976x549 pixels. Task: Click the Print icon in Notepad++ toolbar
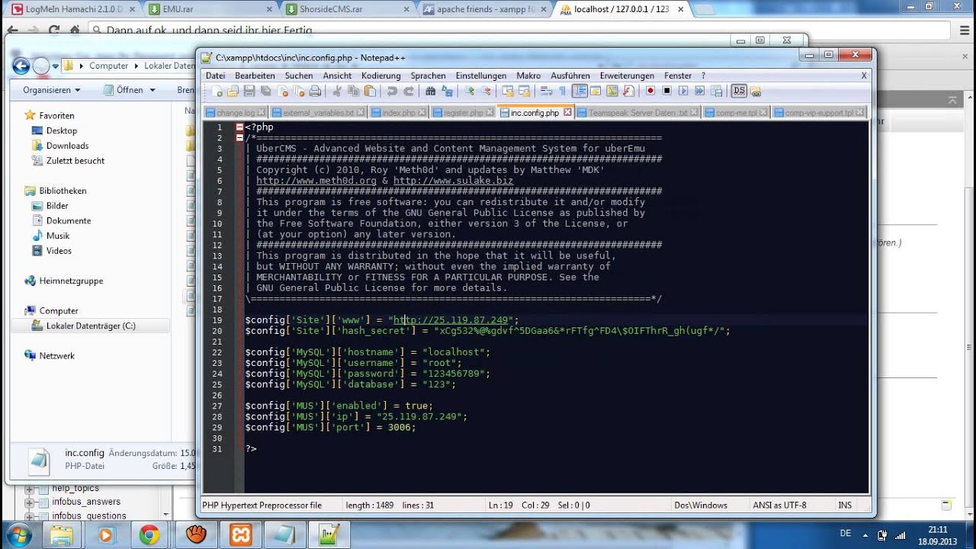tap(315, 91)
